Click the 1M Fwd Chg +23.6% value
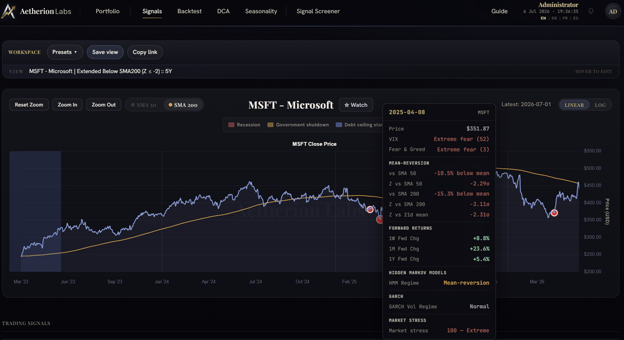 tap(480, 249)
